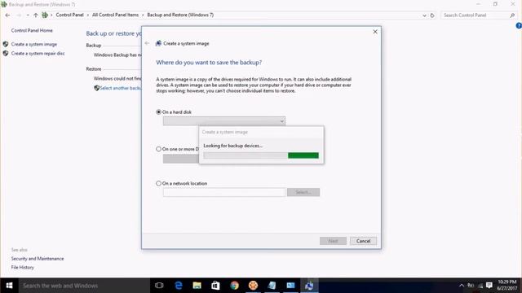Go up one level with the up arrow
Viewport: 522px width, 293px height.
(x=36, y=15)
